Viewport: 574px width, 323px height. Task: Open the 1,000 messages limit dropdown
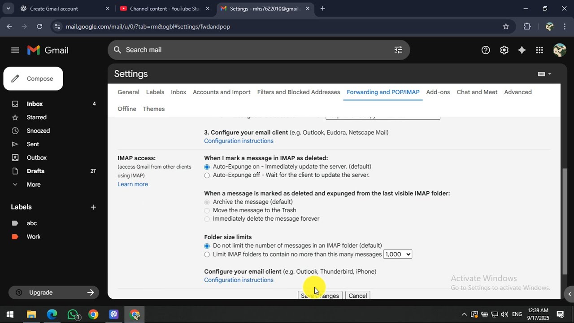click(397, 254)
